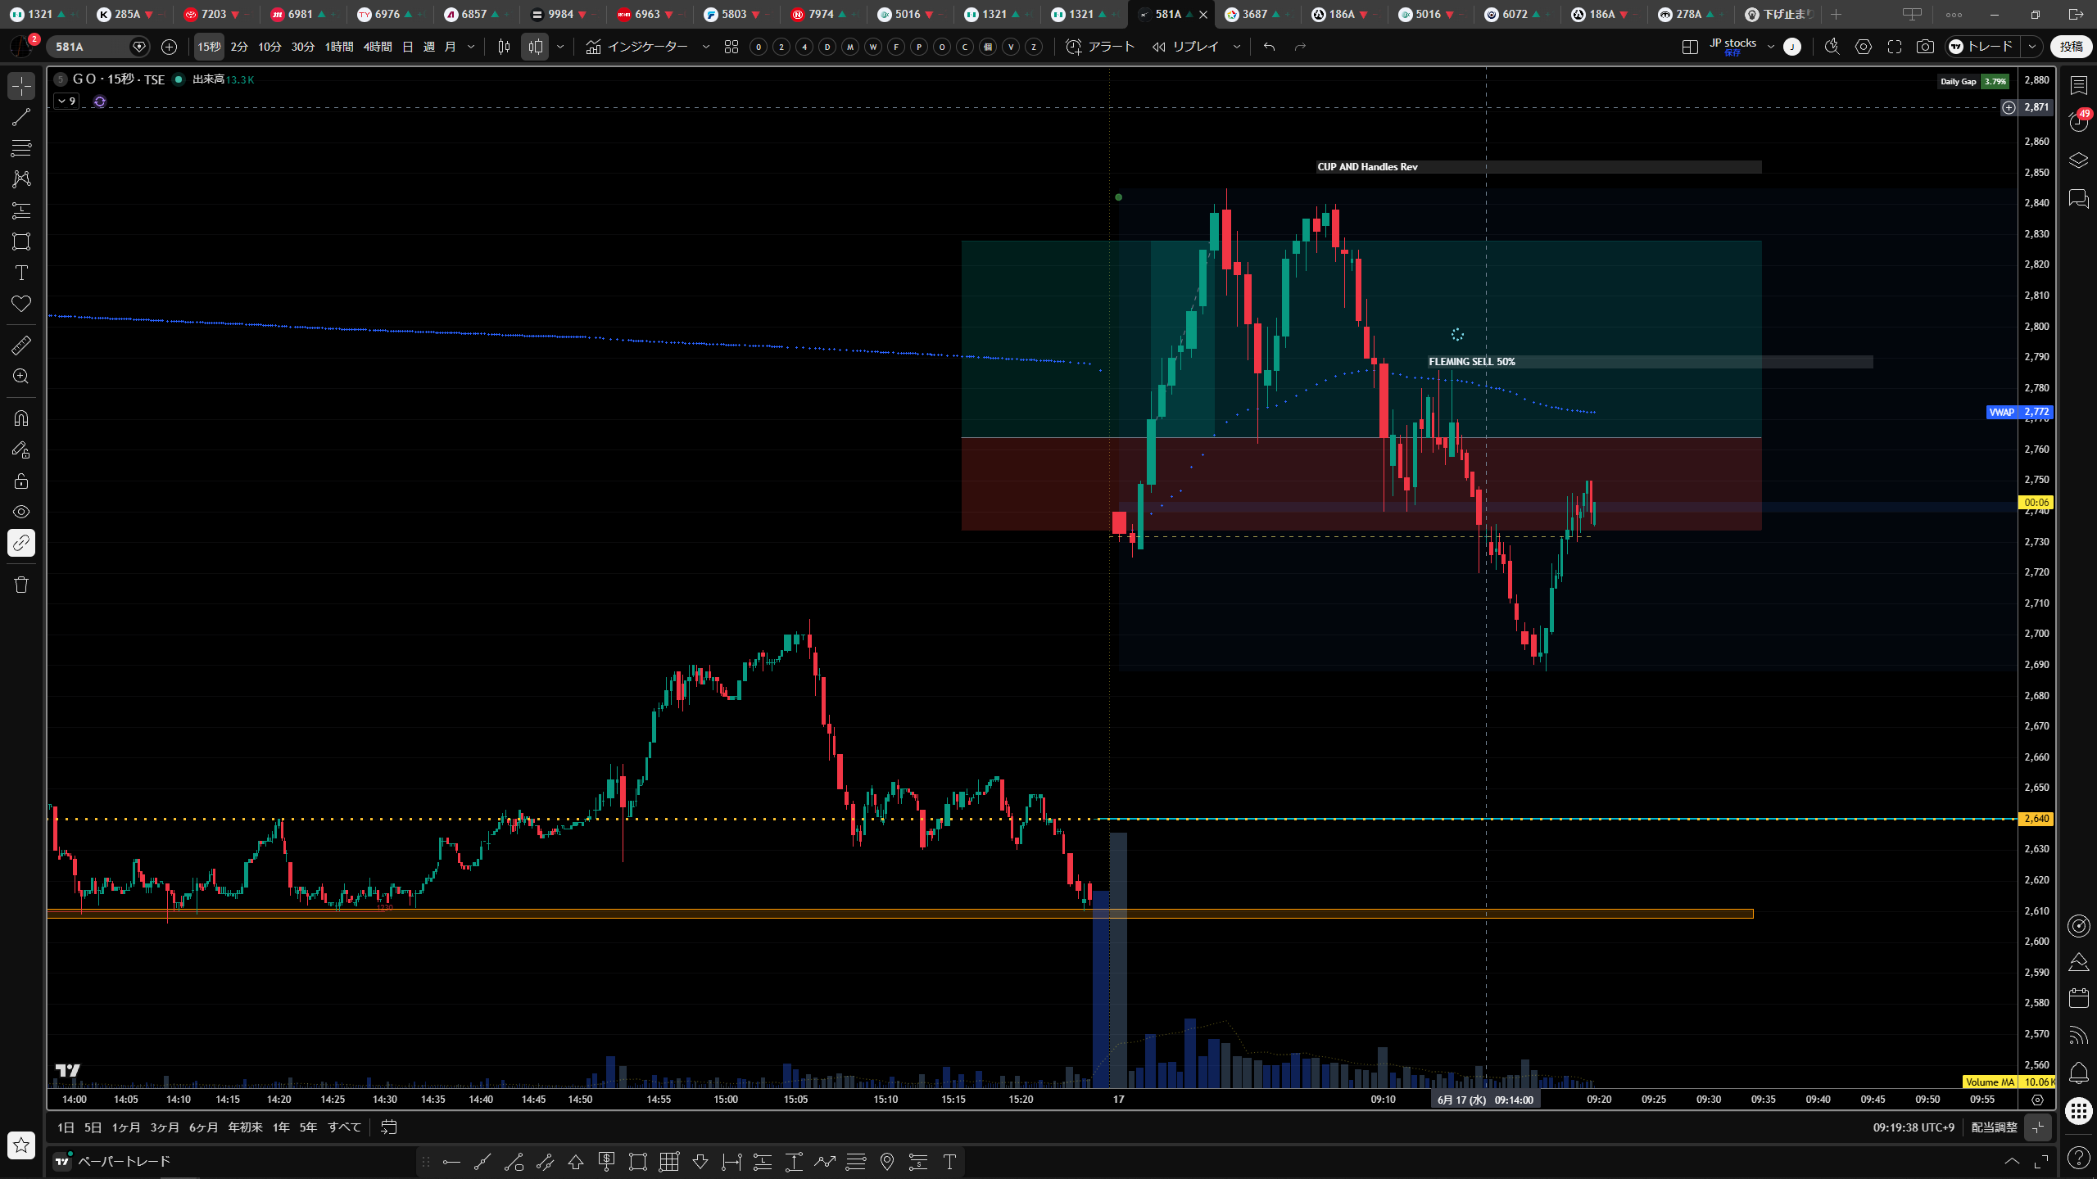Create an アラート alert

point(1100,47)
